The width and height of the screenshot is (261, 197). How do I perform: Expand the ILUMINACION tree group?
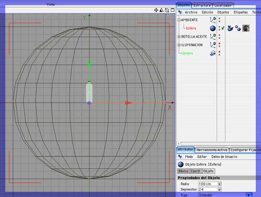pyautogui.click(x=179, y=45)
